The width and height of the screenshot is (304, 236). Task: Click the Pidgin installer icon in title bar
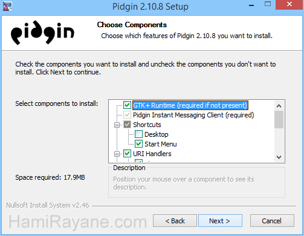[x=7, y=6]
